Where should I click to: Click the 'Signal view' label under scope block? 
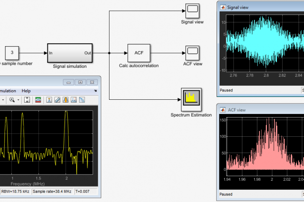click(x=192, y=22)
